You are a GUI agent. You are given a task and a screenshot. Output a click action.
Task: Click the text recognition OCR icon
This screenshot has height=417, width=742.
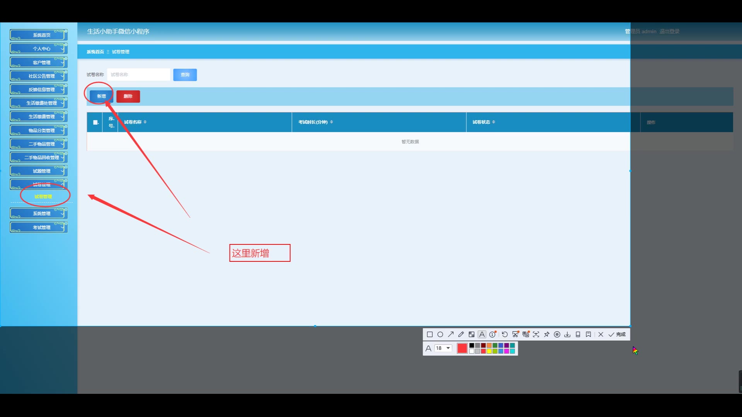(x=536, y=334)
